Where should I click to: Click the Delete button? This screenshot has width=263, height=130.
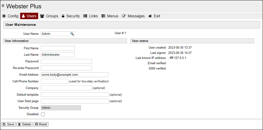[x=24, y=124]
